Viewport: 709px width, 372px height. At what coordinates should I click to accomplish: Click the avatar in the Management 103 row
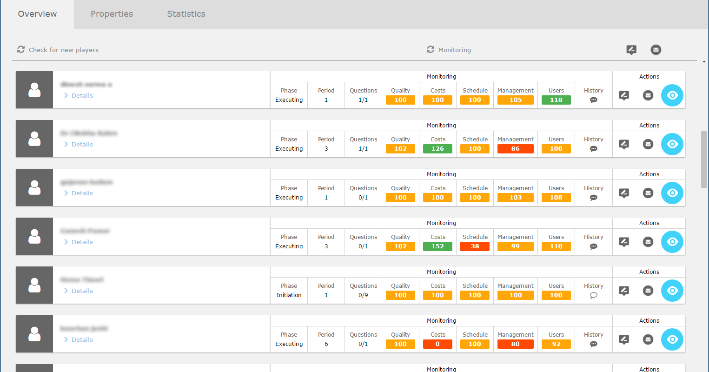[x=34, y=187]
